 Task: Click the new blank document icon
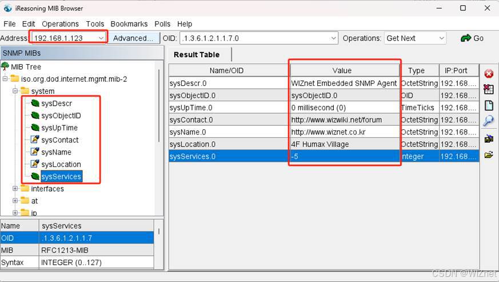tap(489, 105)
